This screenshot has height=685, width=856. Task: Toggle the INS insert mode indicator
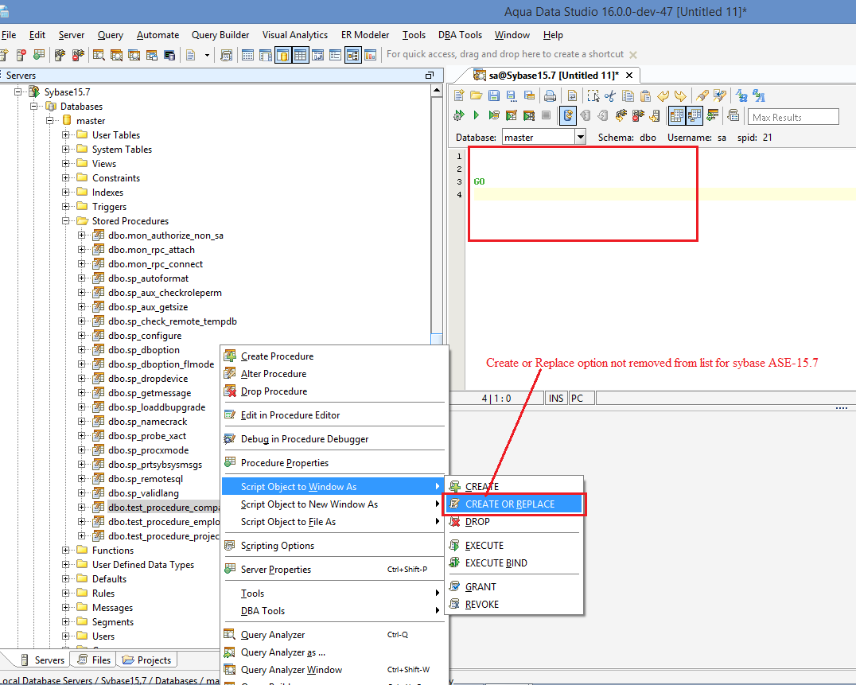coord(556,399)
